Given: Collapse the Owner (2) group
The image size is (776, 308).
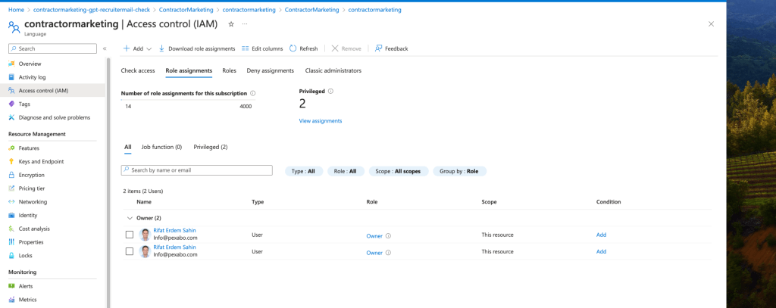Looking at the screenshot, I should [130, 218].
